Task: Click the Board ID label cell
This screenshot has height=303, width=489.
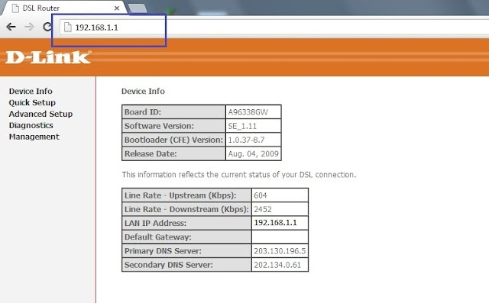Action: (173, 112)
